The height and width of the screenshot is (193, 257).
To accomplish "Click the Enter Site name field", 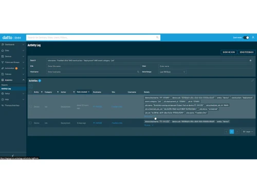I will click(x=94, y=66).
